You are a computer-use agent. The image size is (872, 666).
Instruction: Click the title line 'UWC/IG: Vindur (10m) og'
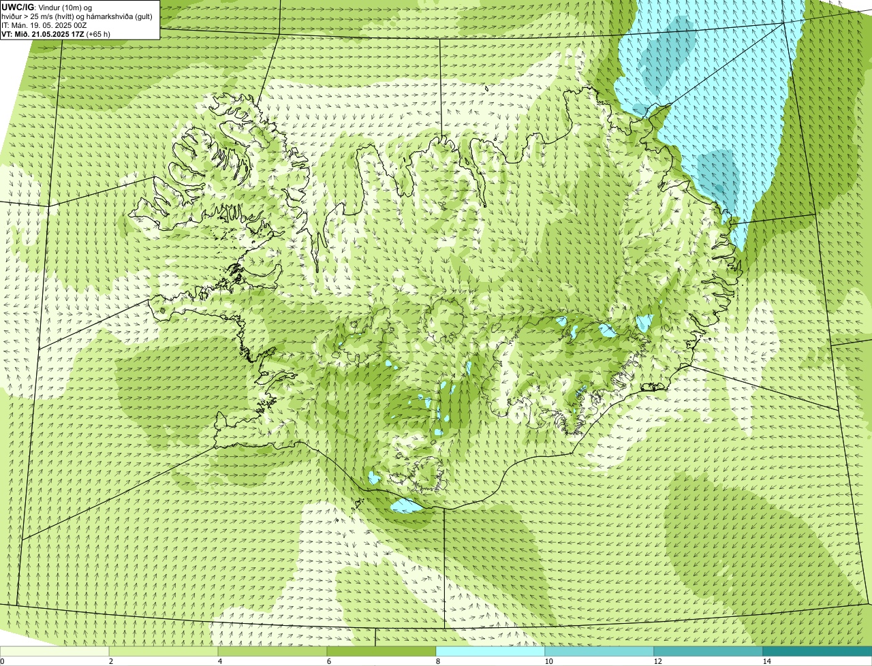[x=46, y=7]
